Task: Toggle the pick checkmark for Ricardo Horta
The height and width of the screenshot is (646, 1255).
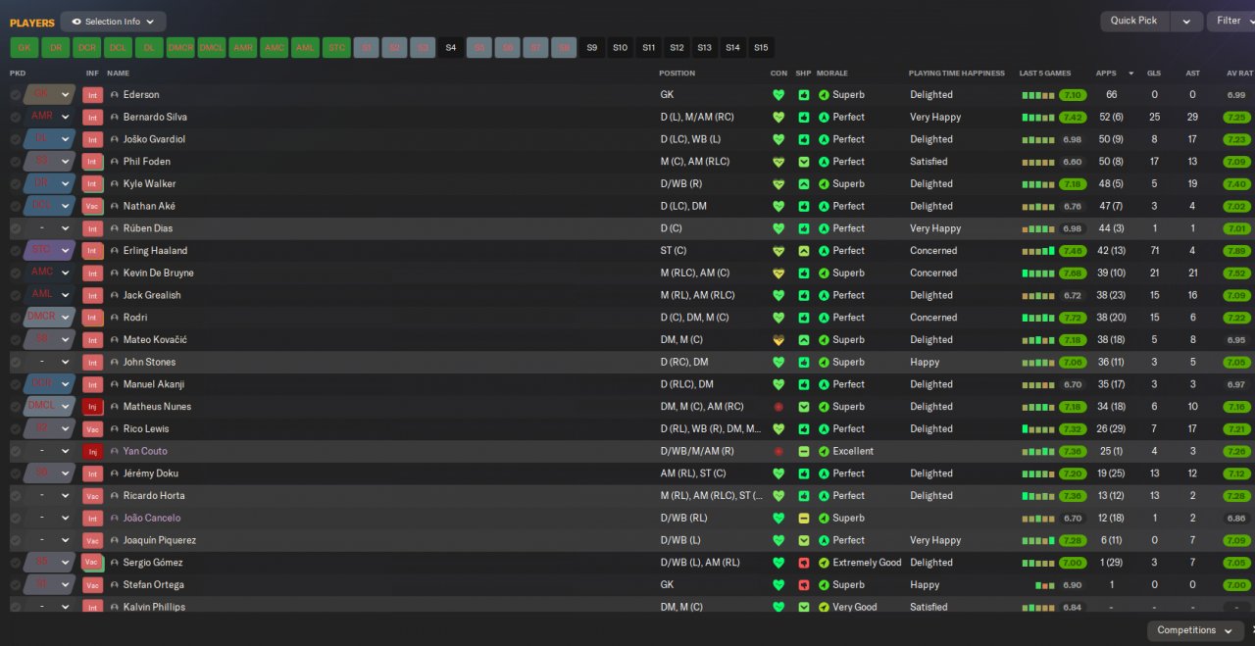Action: 15,496
